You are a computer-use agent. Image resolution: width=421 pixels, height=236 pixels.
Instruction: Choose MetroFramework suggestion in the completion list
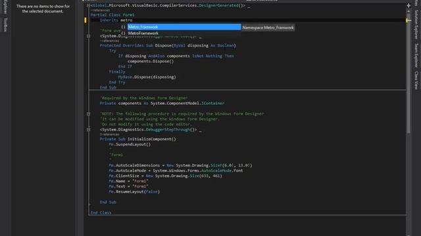(184, 33)
